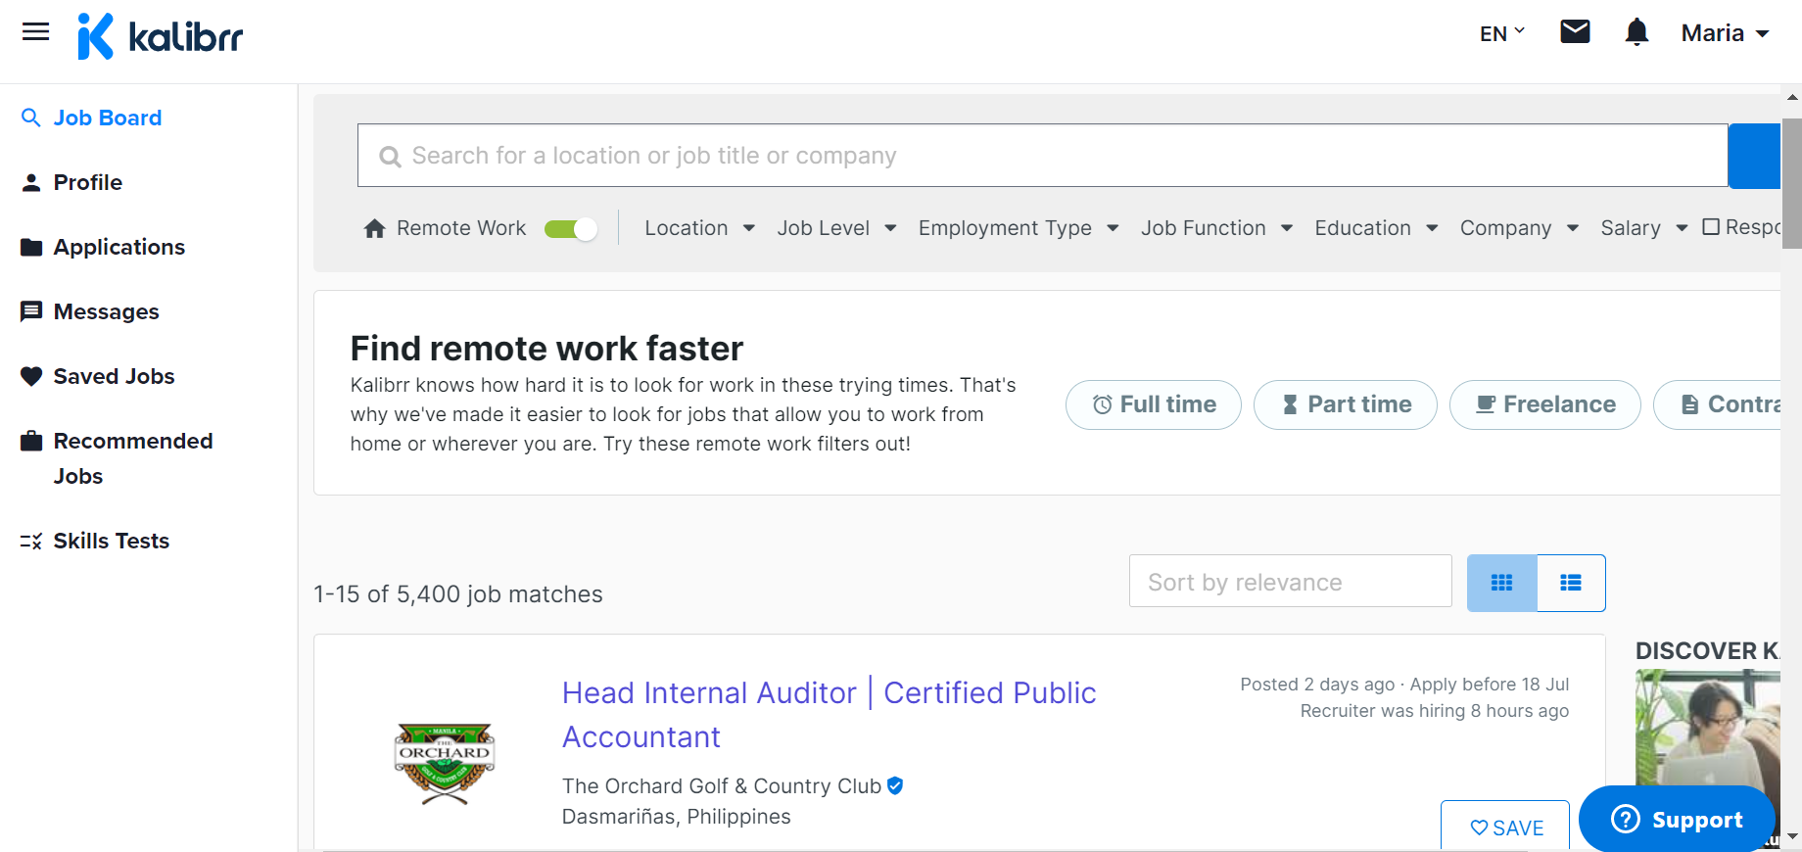This screenshot has height=852, width=1802.
Task: Open the Maria account dropdown
Action: [x=1725, y=33]
